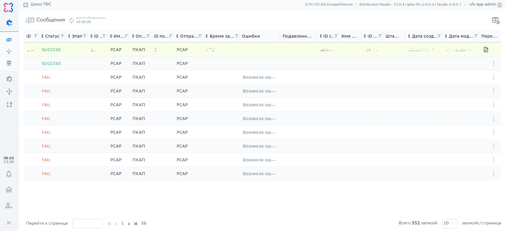
Task: Sort table by Дата мод column
Action: pos(446,36)
